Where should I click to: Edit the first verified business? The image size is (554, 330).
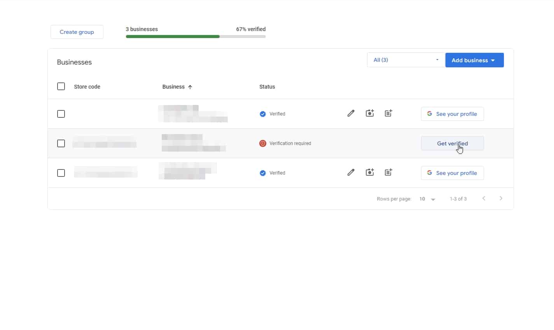pyautogui.click(x=351, y=113)
